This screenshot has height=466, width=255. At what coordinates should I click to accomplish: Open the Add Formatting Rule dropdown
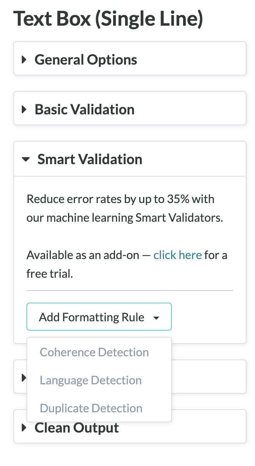(99, 317)
